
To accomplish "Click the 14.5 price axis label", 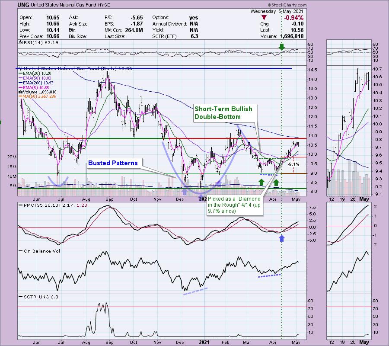I will 313,70.
